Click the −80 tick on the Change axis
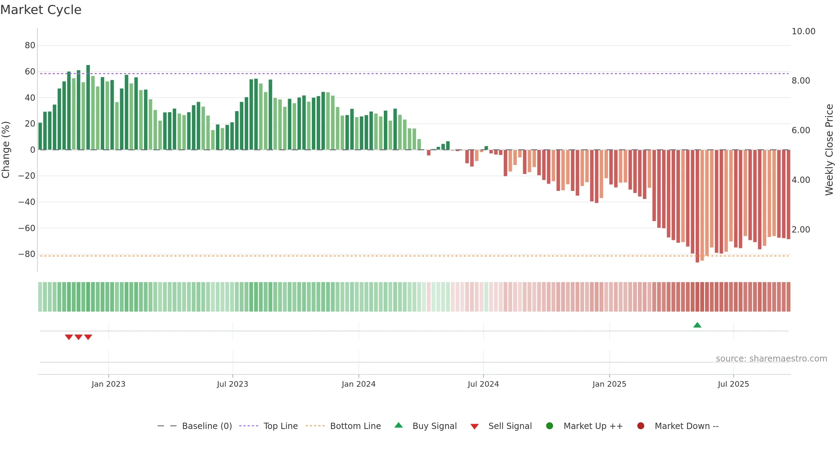This screenshot has width=839, height=472. tap(27, 254)
